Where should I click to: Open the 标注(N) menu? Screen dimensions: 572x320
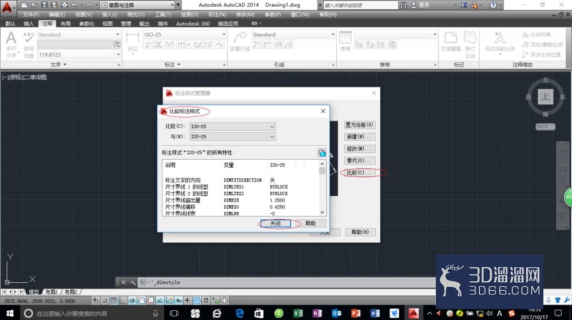[x=217, y=14]
